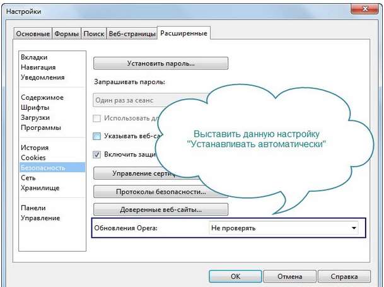Select the Поиск tab

94,33
